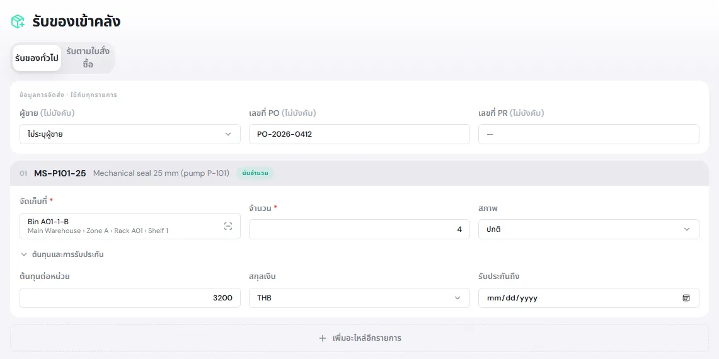Click the ข้อมูลการจัดส่ง section caption
The width and height of the screenshot is (719, 359).
coord(68,95)
